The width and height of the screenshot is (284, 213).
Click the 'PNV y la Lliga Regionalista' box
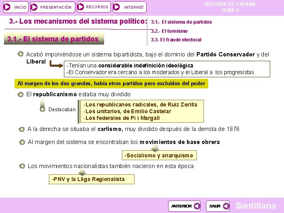(x=92, y=179)
